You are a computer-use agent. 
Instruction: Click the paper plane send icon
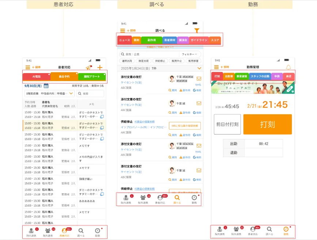(88, 67)
